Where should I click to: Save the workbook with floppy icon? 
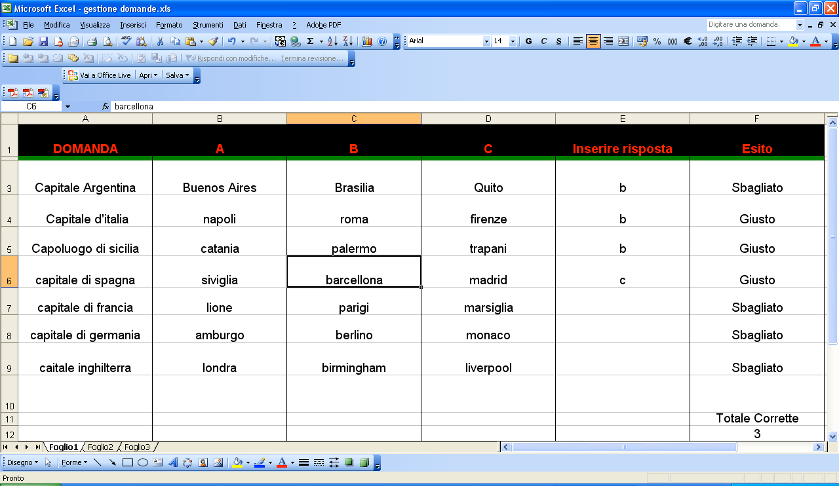[43, 41]
